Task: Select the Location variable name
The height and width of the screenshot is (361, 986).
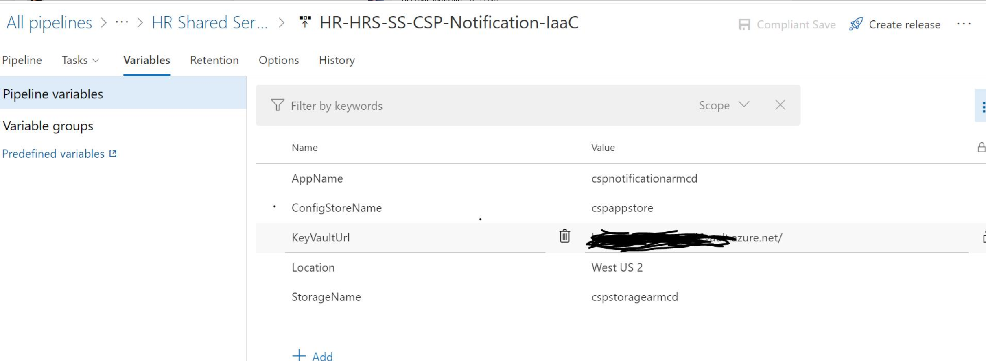Action: click(313, 267)
